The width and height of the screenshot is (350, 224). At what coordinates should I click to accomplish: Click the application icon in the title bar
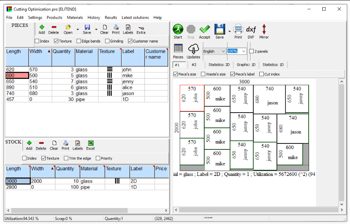tap(9, 9)
